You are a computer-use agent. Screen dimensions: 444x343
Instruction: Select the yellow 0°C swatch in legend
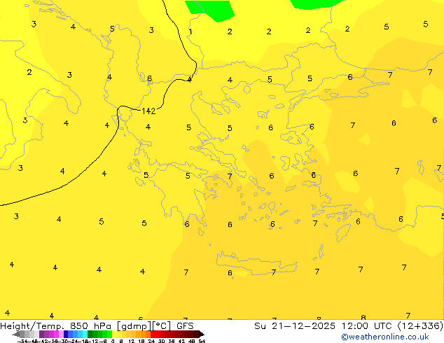pos(114,334)
